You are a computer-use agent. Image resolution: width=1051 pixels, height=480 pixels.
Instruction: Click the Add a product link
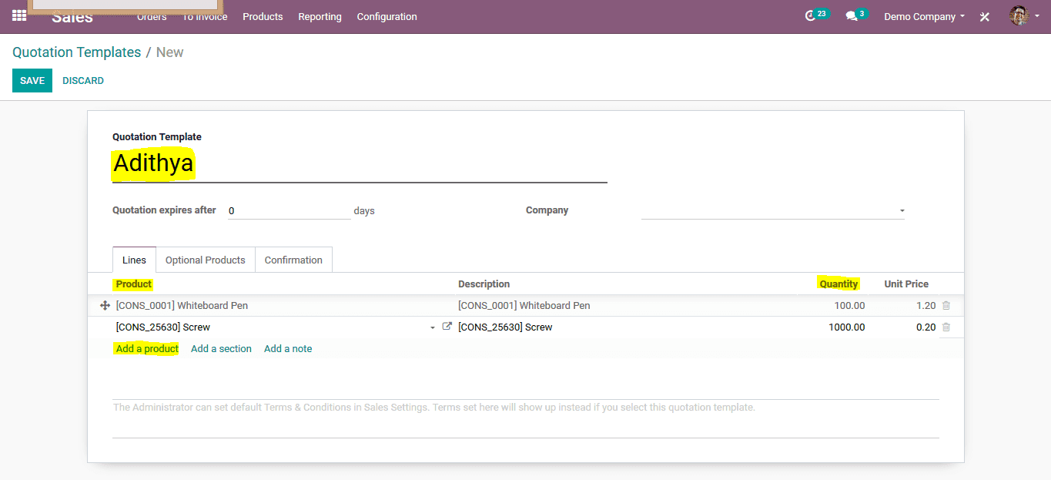[x=147, y=349]
